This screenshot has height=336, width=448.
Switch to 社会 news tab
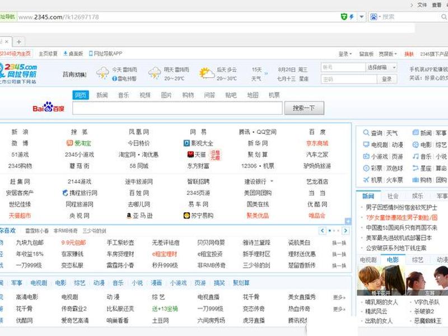(393, 196)
